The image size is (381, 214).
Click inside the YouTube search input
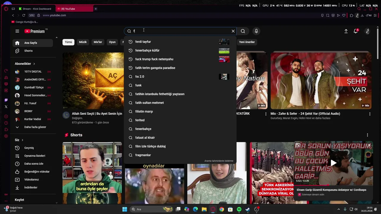coord(180,31)
